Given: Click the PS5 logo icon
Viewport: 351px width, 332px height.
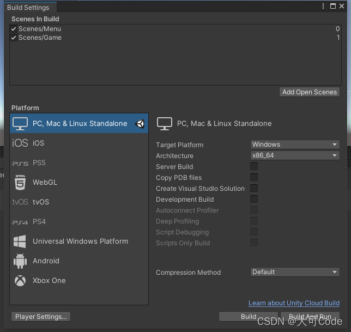Looking at the screenshot, I should click(20, 164).
